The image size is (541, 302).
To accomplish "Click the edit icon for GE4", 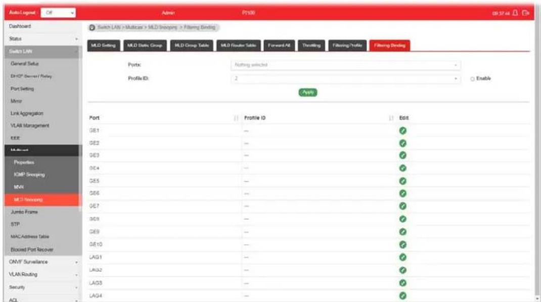I will [x=402, y=168].
